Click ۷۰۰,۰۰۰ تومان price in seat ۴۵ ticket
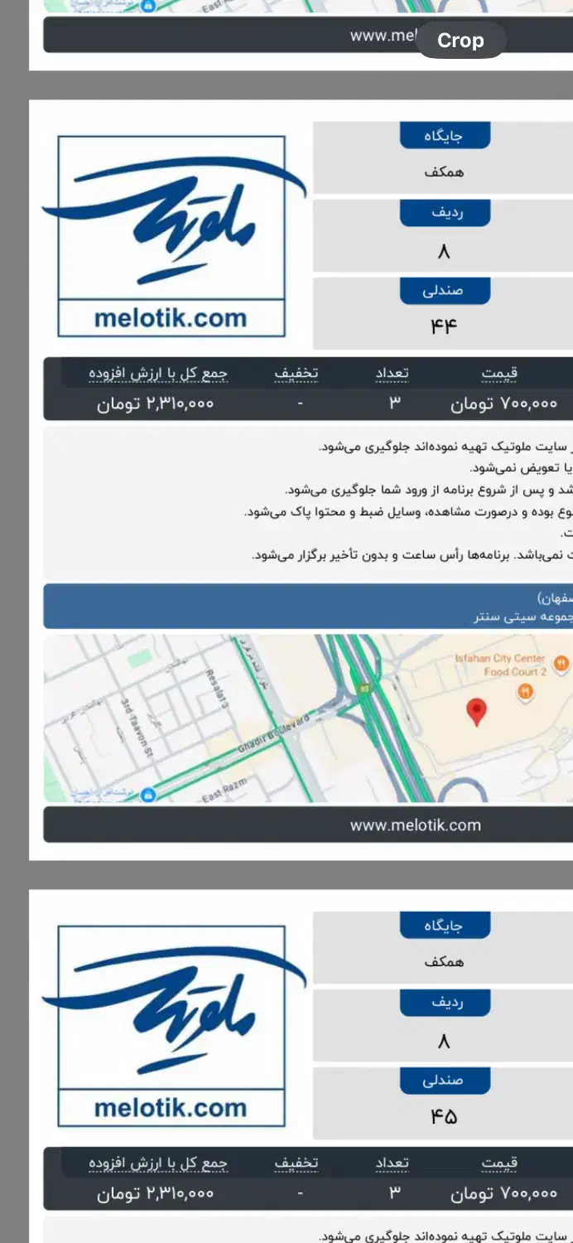Screen dimensions: 573x1243 click(504, 1193)
